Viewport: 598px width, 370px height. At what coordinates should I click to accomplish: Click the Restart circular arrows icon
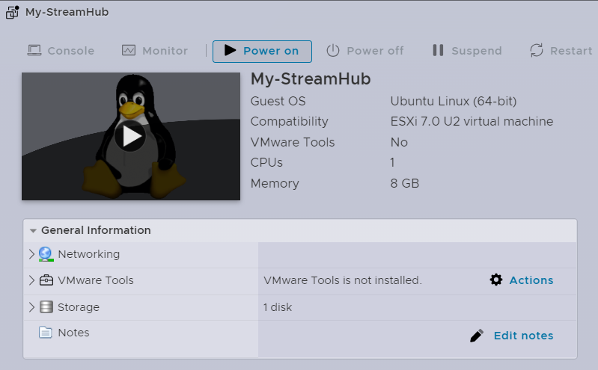pyautogui.click(x=537, y=51)
